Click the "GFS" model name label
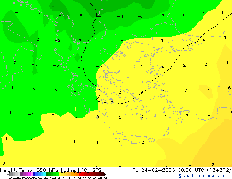This screenshot has width=232, height=179. (x=97, y=170)
